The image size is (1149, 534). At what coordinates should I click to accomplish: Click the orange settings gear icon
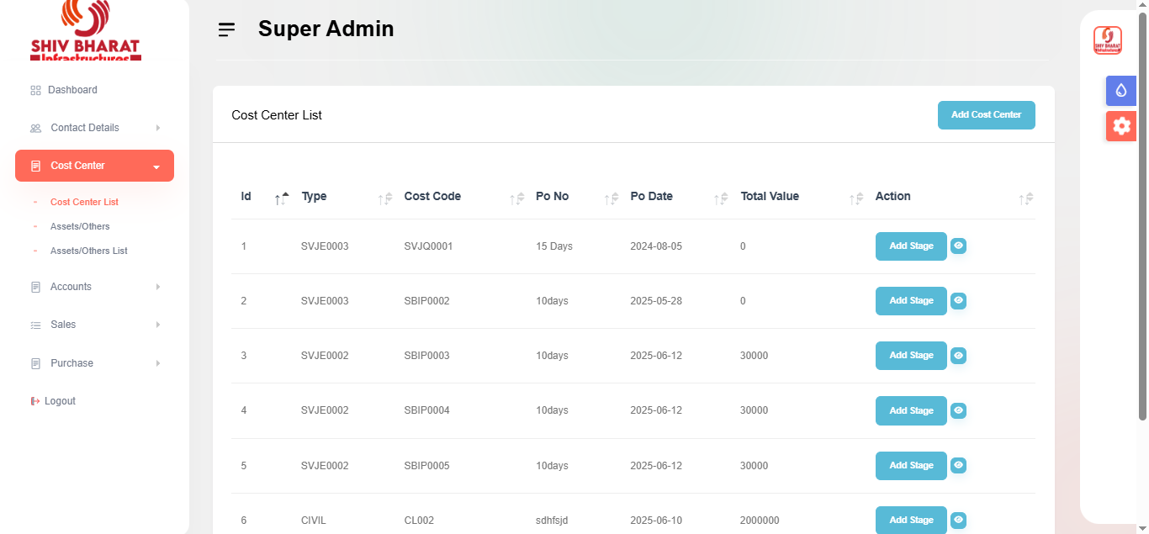[1120, 126]
